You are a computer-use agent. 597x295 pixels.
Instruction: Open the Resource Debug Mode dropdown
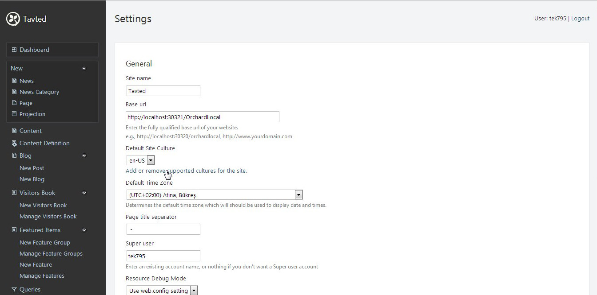pos(193,291)
